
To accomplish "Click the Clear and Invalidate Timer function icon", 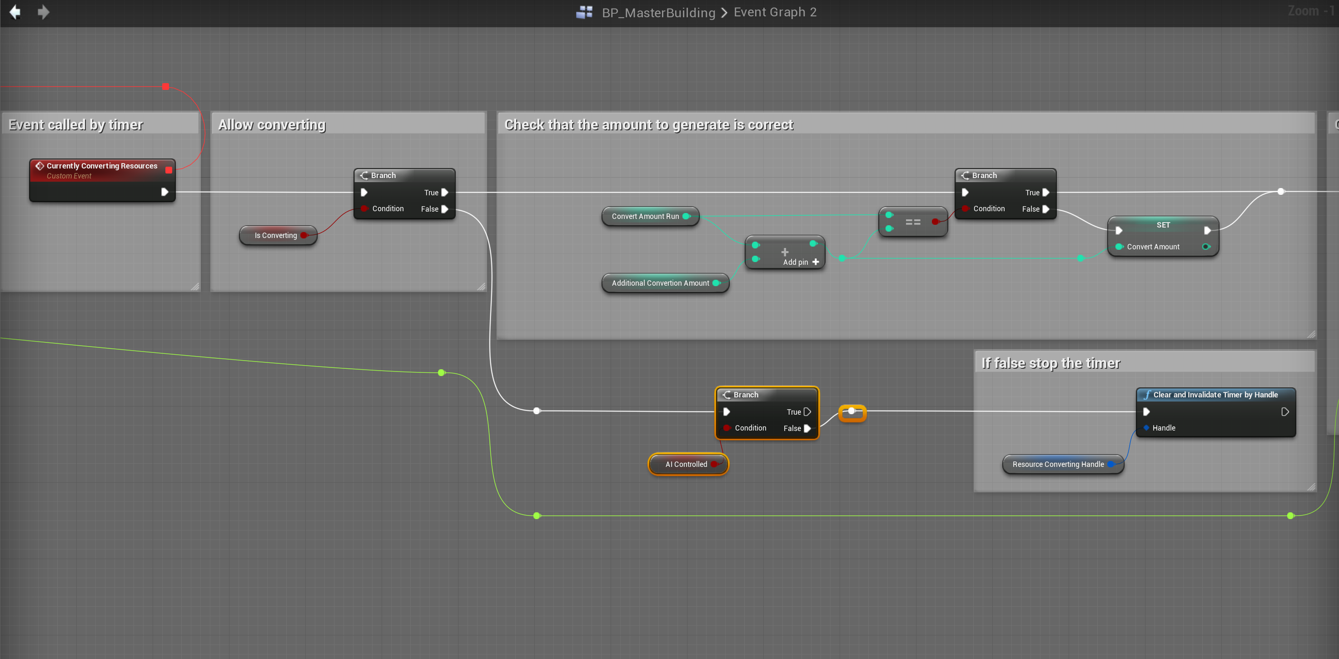I will coord(1147,395).
